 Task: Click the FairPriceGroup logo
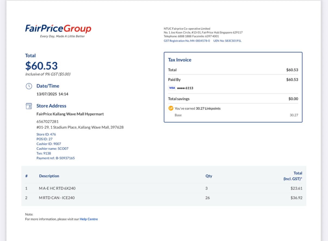58,31
